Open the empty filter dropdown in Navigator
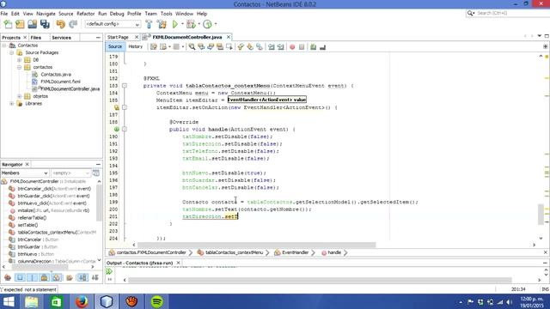Viewport: 550px width, 309px height. pyautogui.click(x=70, y=173)
